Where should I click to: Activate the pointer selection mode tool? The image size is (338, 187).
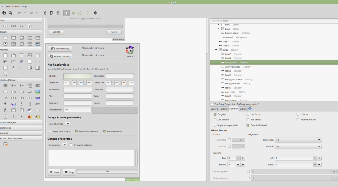click(66, 13)
